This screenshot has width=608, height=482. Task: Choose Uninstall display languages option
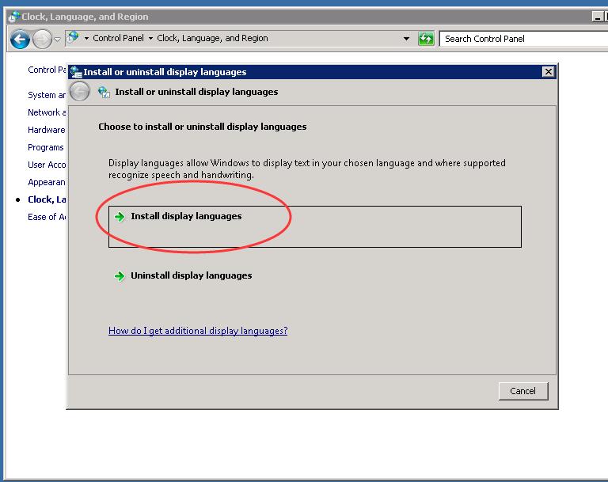pos(191,275)
